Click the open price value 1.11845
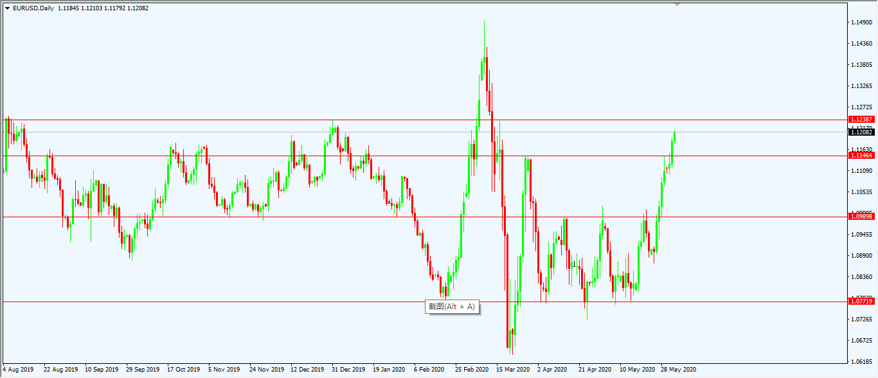The width and height of the screenshot is (878, 378). tap(69, 8)
